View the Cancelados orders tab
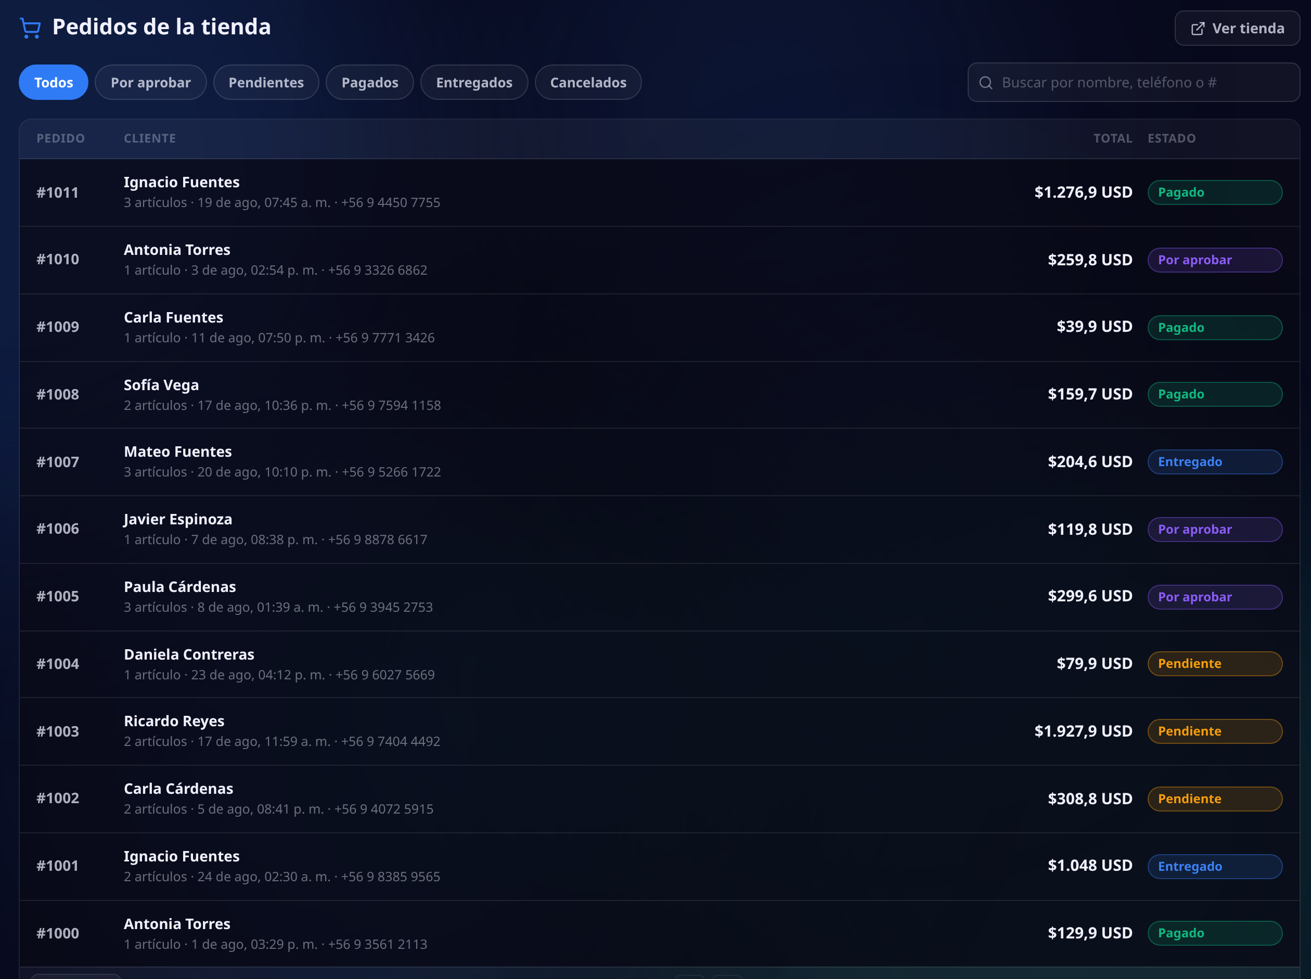This screenshot has width=1311, height=979. click(x=588, y=82)
